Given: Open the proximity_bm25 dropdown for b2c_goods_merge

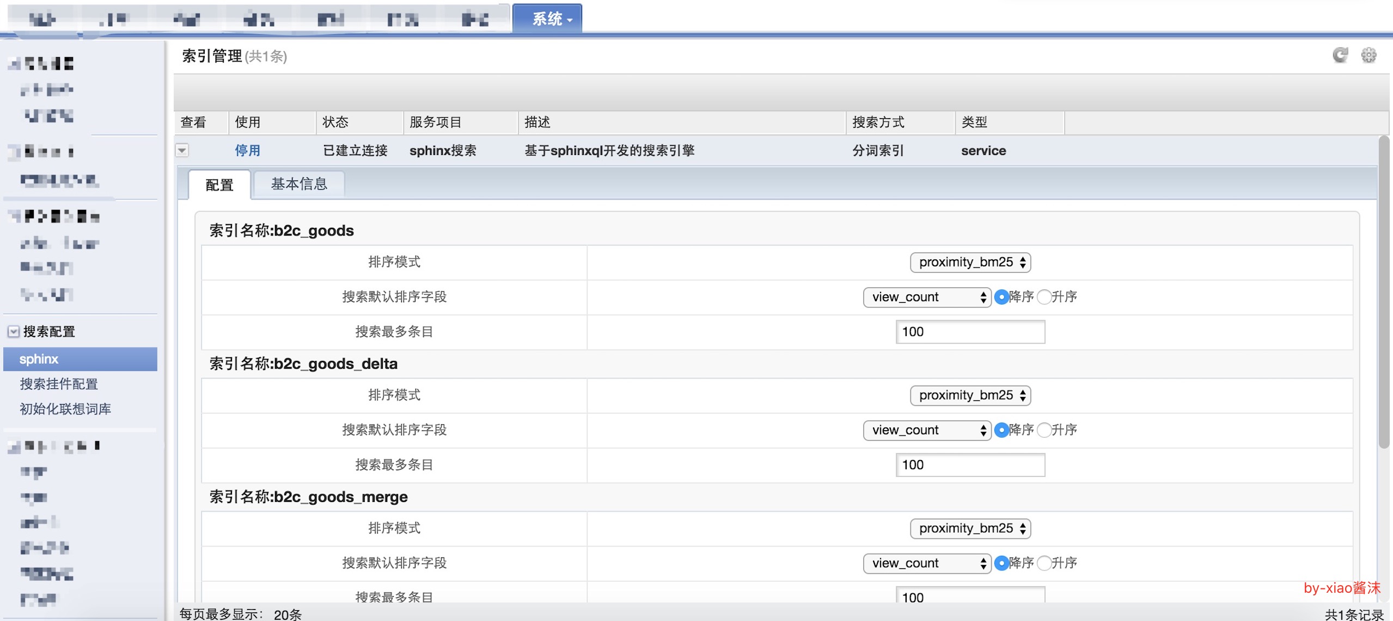Looking at the screenshot, I should coord(970,528).
